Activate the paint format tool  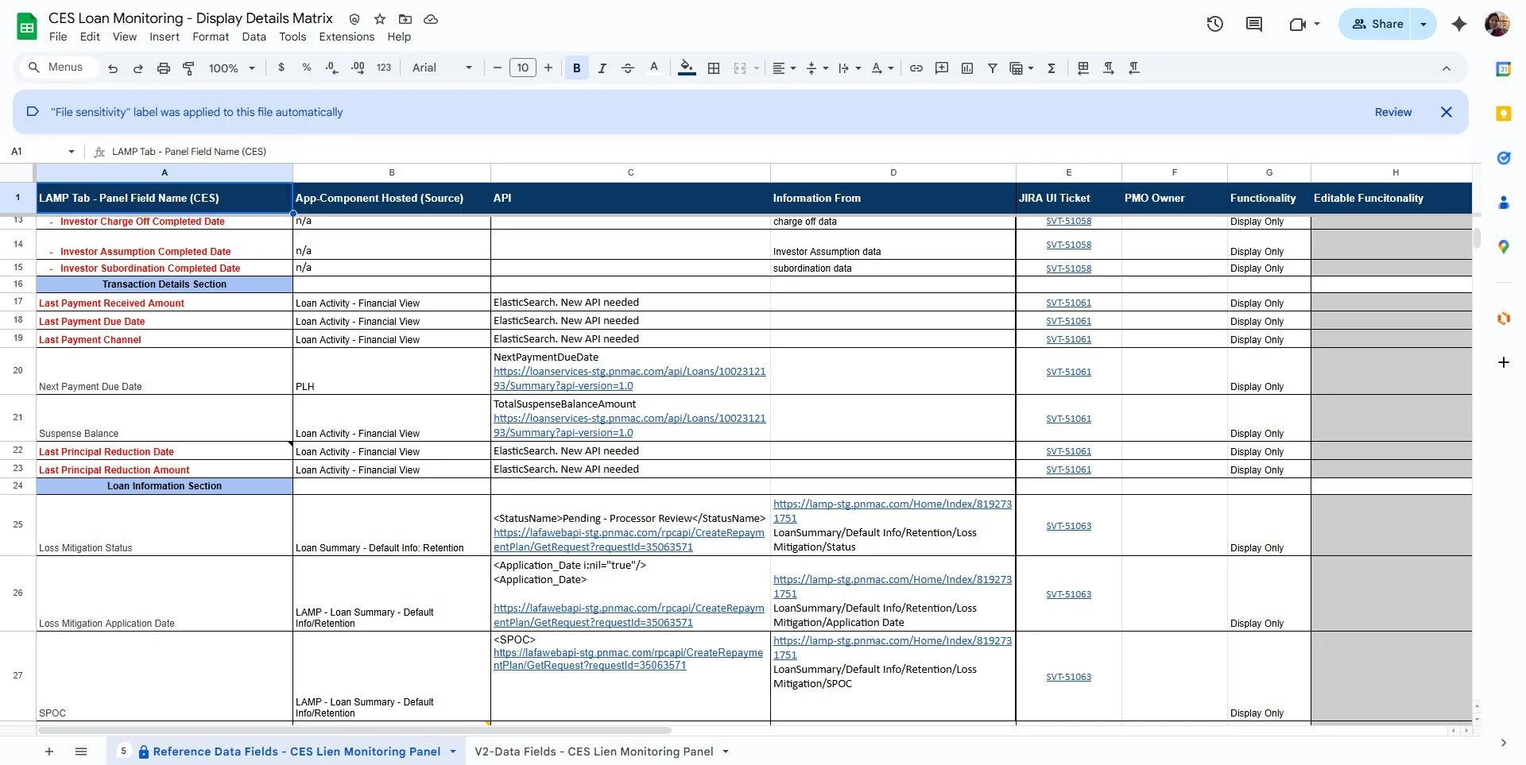[188, 68]
